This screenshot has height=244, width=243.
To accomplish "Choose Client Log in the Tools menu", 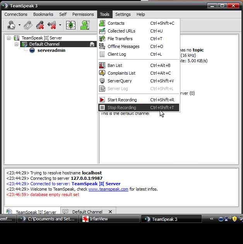I will (x=139, y=54).
